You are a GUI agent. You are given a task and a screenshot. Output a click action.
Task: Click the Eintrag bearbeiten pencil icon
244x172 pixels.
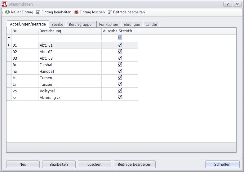coord(38,12)
